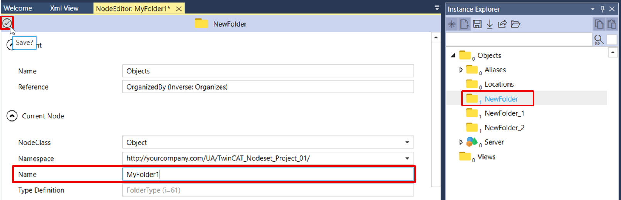This screenshot has width=621, height=200.
Task: Click the copy icon in Instance Explorer
Action: click(x=599, y=24)
